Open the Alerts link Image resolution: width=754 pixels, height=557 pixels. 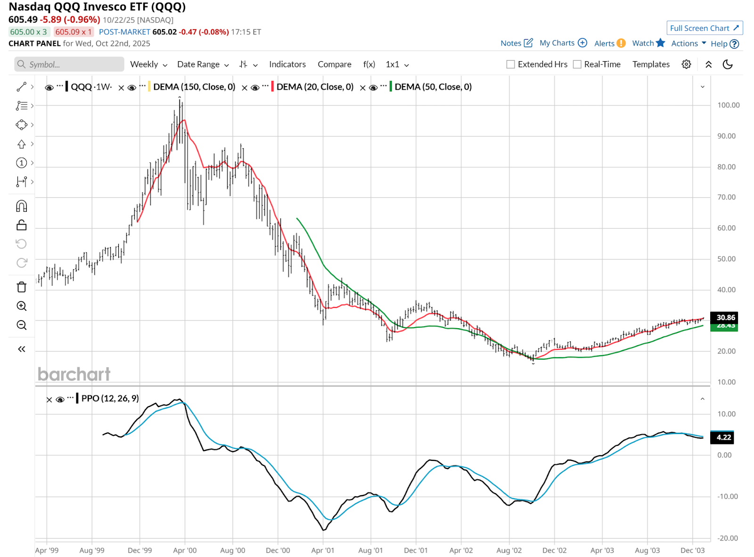[x=610, y=43]
